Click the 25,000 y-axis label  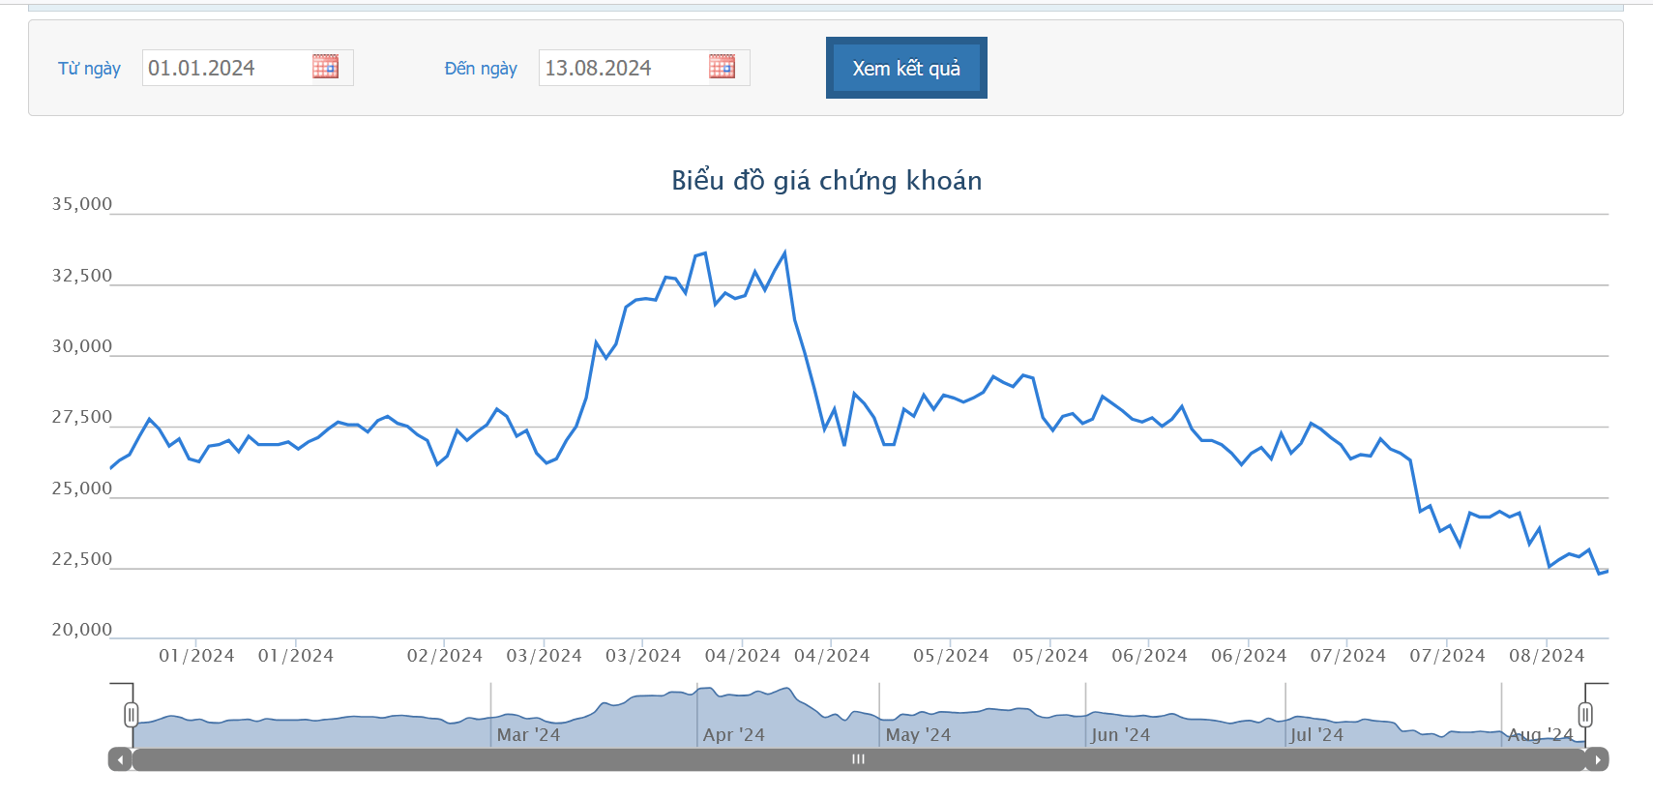pyautogui.click(x=82, y=488)
